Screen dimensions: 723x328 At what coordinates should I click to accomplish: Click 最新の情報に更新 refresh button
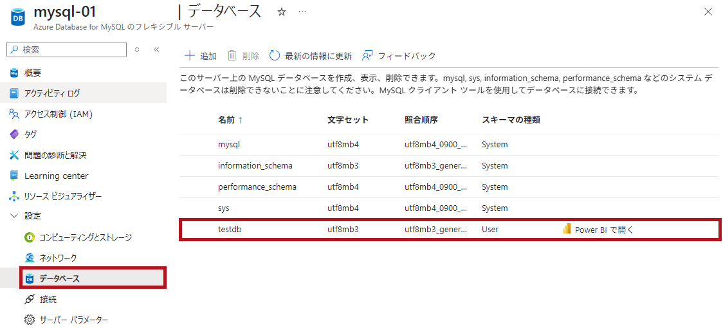(311, 56)
